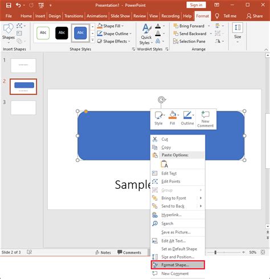Viewport: 270px width, 279px height.
Task: Select slide 1 thumbnail
Action: point(23,66)
